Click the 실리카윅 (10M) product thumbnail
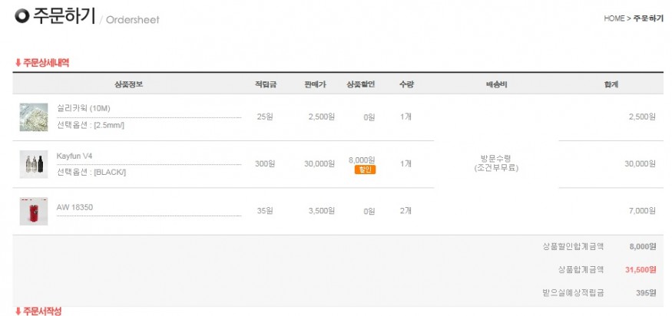The height and width of the screenshot is (316, 672). point(34,117)
